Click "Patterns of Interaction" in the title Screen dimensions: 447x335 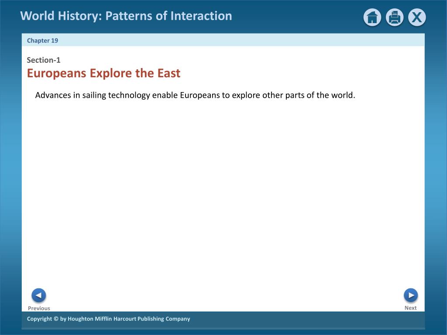[x=169, y=16]
